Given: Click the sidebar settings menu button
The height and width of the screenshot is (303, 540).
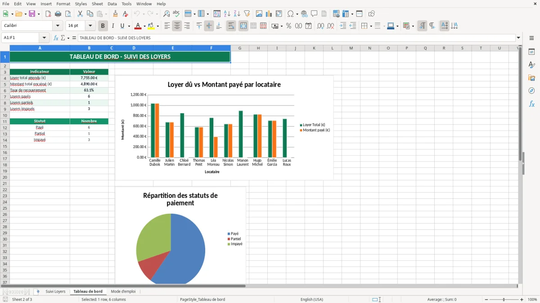Looking at the screenshot, I should (531, 38).
